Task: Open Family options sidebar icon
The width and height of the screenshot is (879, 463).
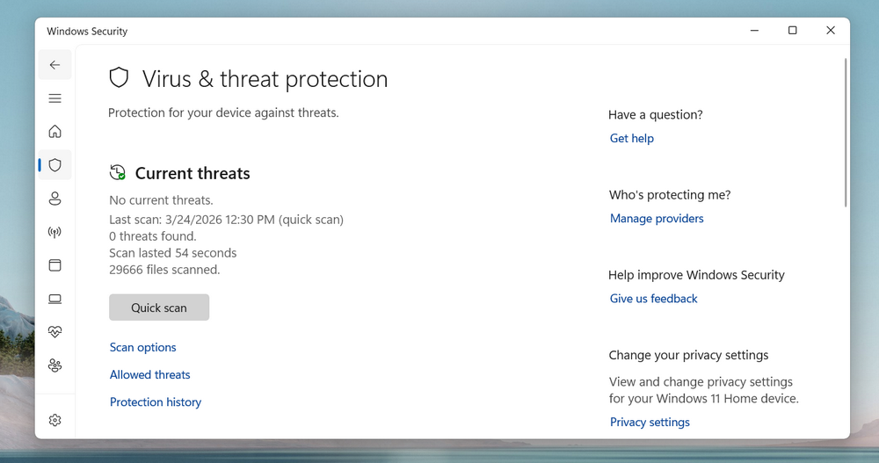Action: pyautogui.click(x=54, y=365)
